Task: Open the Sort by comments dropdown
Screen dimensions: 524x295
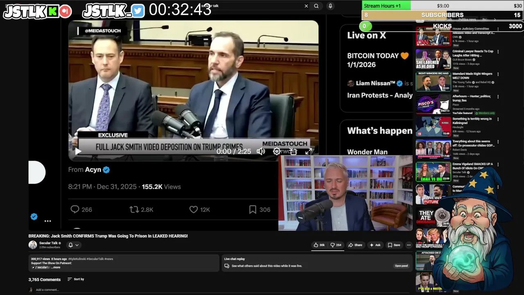Action: point(76,279)
